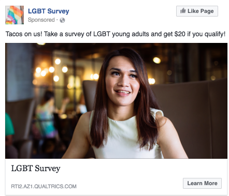Open the RTI2.AZ1.QUALTRICS.COM link

[x=44, y=186]
